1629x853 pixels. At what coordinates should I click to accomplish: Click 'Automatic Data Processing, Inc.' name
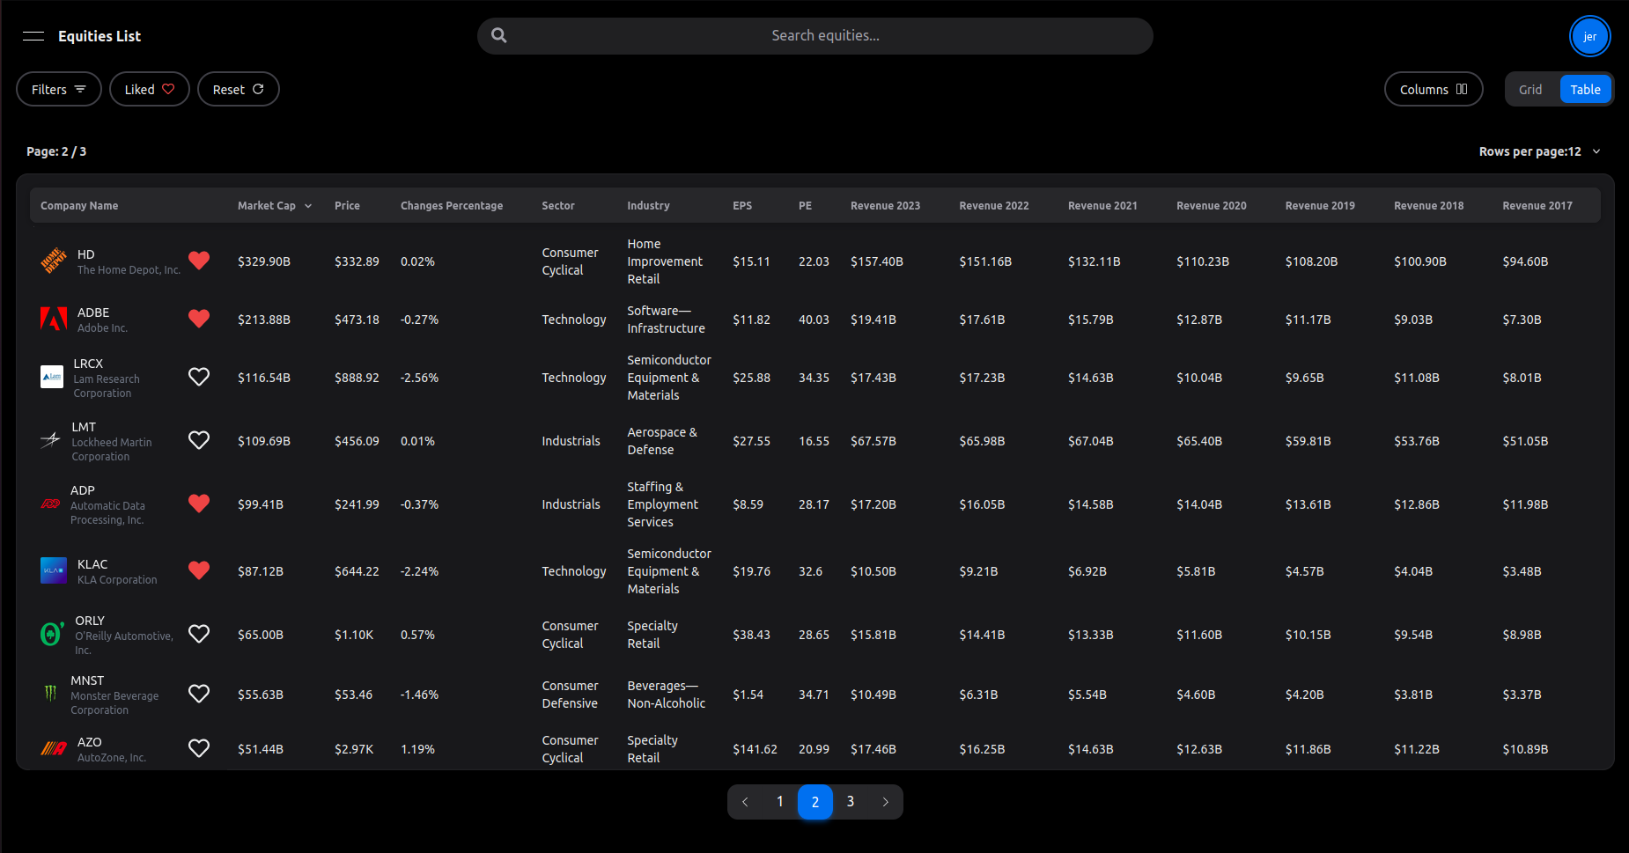[x=107, y=513]
